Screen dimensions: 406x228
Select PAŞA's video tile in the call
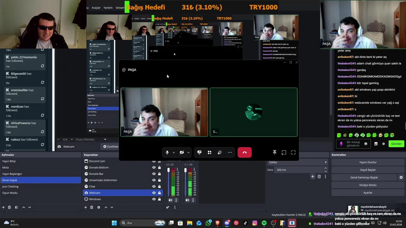pyautogui.click(x=164, y=112)
